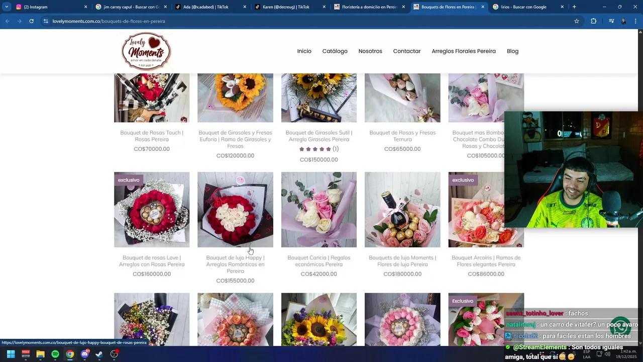Open Voicemeeter from the taskbar

pyautogui.click(x=26, y=354)
